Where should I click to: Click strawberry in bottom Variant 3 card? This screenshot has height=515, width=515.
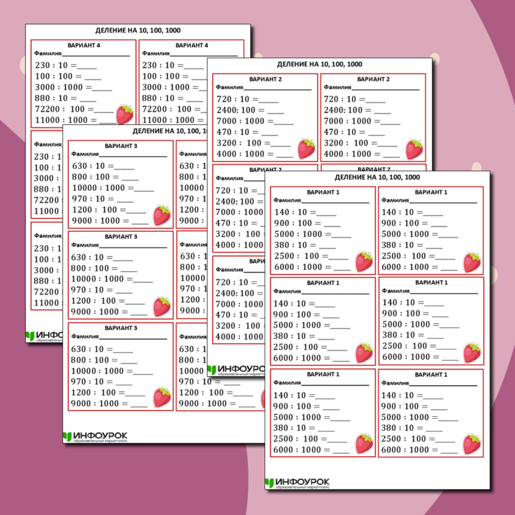[162, 397]
